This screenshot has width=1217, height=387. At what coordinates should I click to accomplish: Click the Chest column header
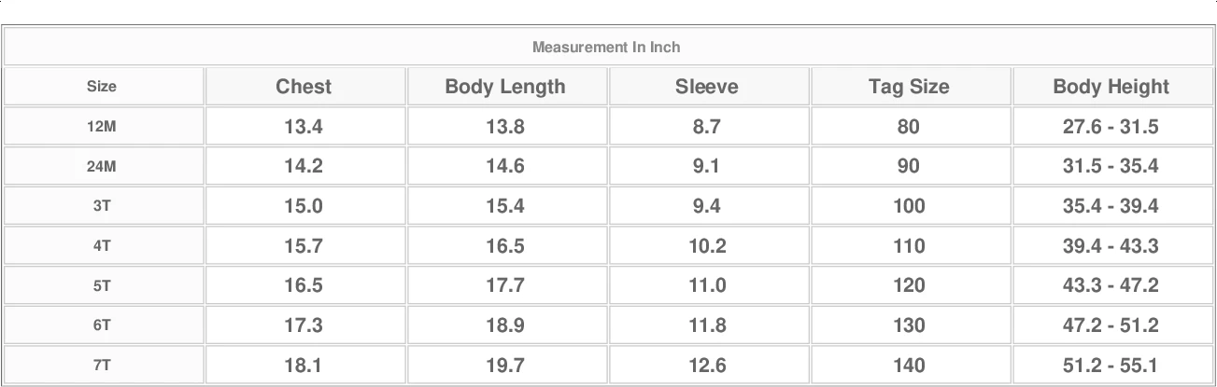pyautogui.click(x=304, y=87)
